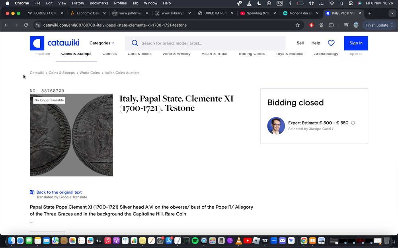
Task: Expand Selected by Jacopo Corsi chevron link
Action: (x=311, y=129)
